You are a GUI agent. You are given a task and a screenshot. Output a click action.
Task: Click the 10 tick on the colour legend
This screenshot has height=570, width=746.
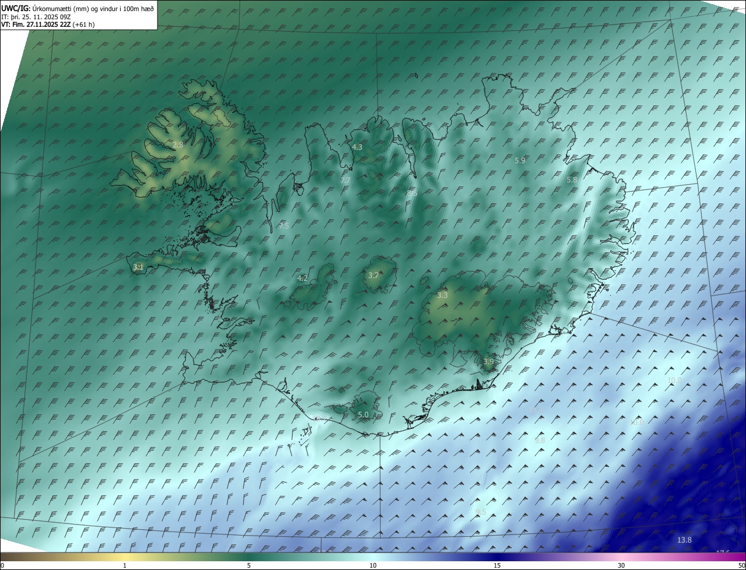373,565
